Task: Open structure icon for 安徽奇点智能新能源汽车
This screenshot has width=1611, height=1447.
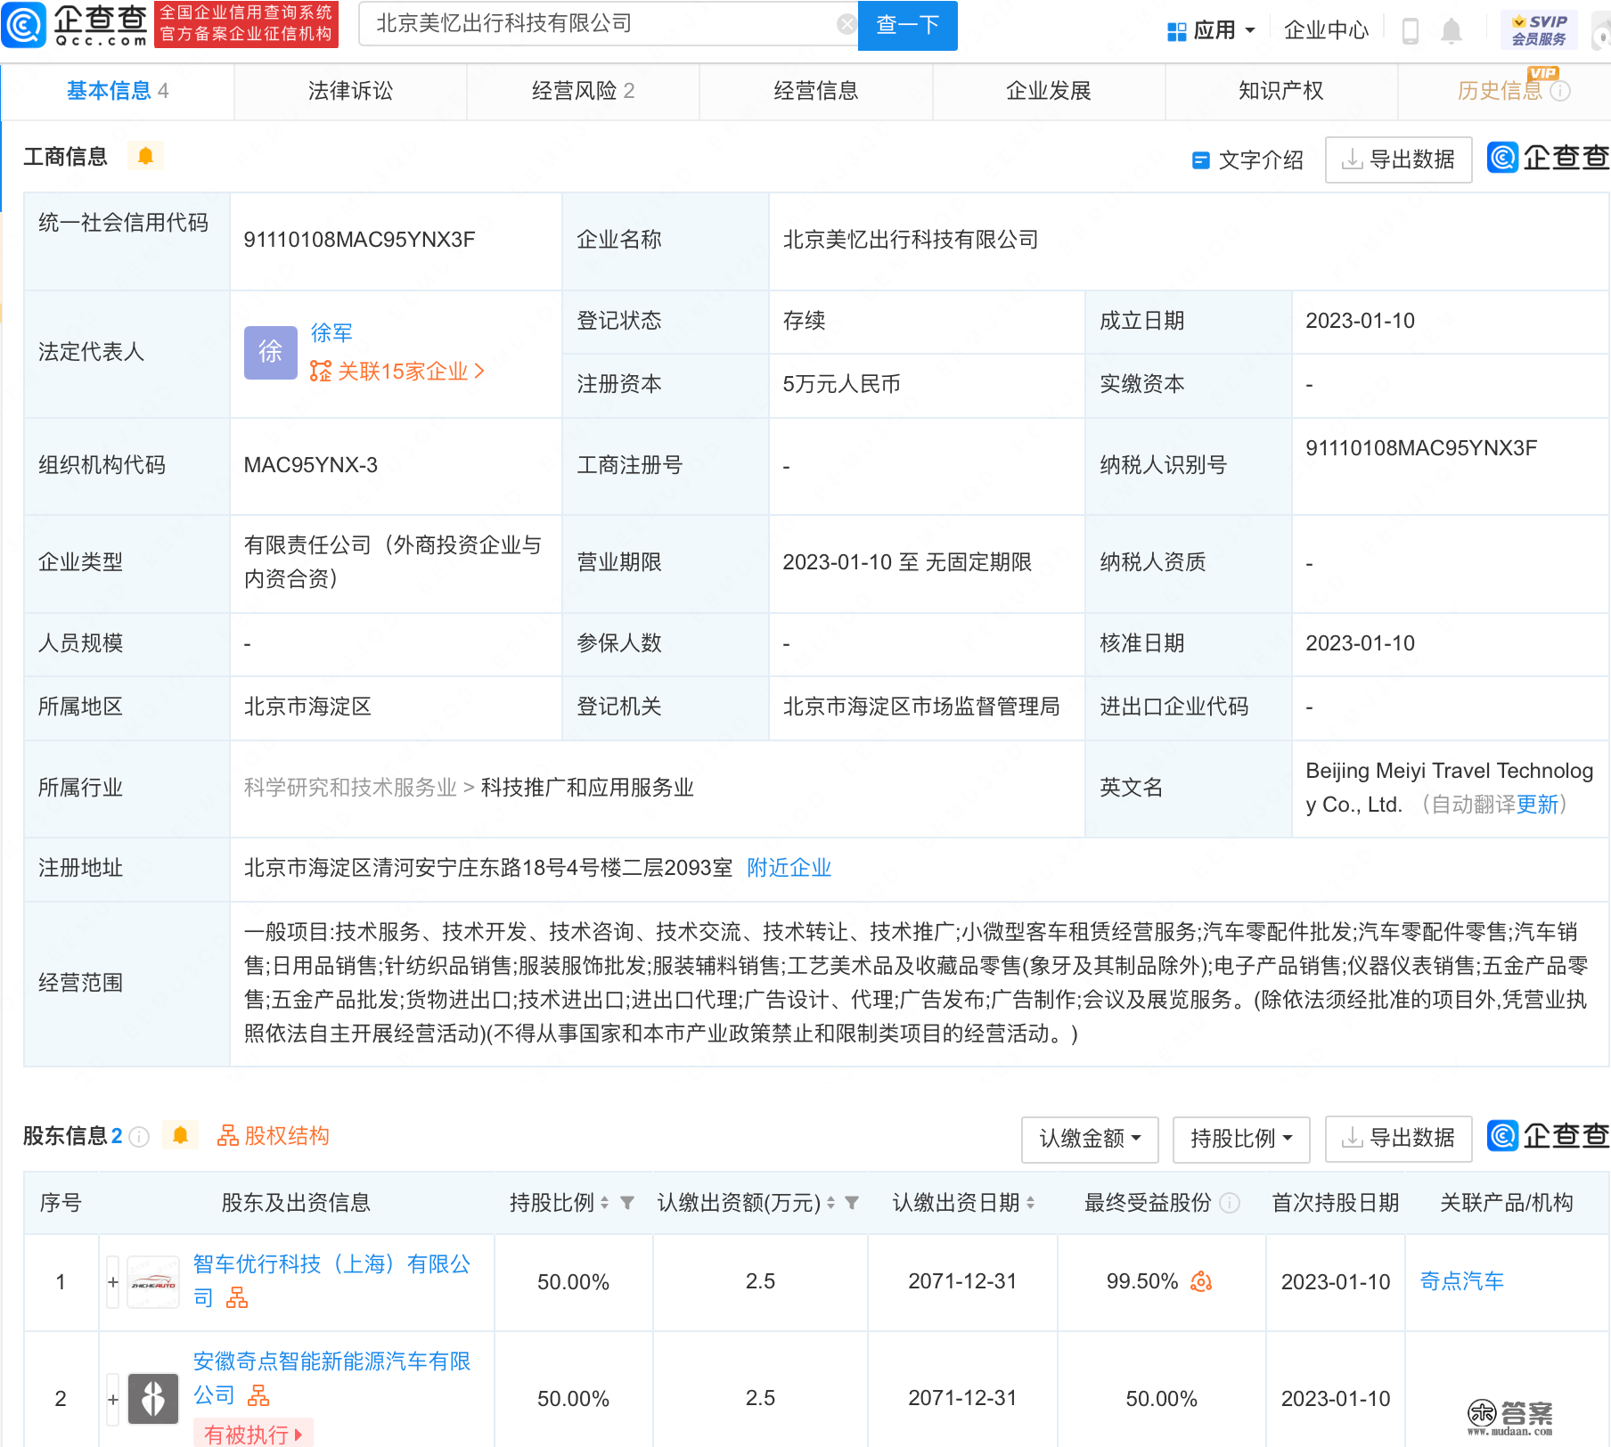Action: pyautogui.click(x=258, y=1395)
